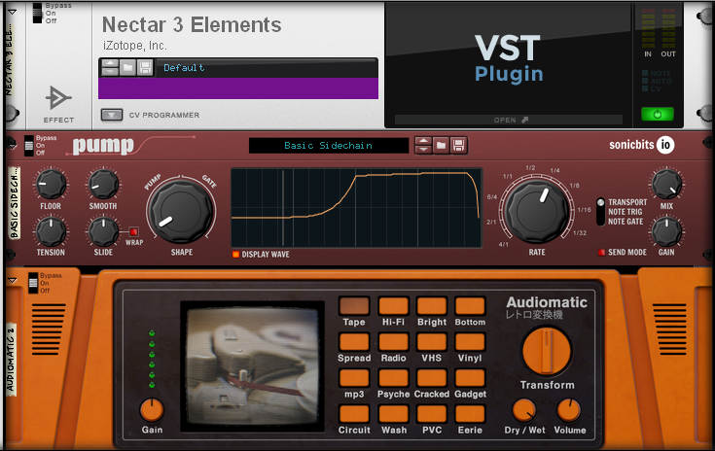Select the Gadget preset button
Viewport: 715px width, 451px height.
(470, 378)
